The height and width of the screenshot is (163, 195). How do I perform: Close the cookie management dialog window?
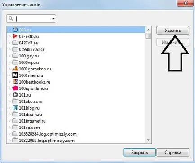click(x=186, y=3)
